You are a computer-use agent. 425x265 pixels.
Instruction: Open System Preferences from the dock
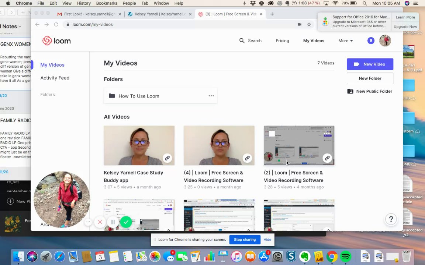tap(277, 256)
